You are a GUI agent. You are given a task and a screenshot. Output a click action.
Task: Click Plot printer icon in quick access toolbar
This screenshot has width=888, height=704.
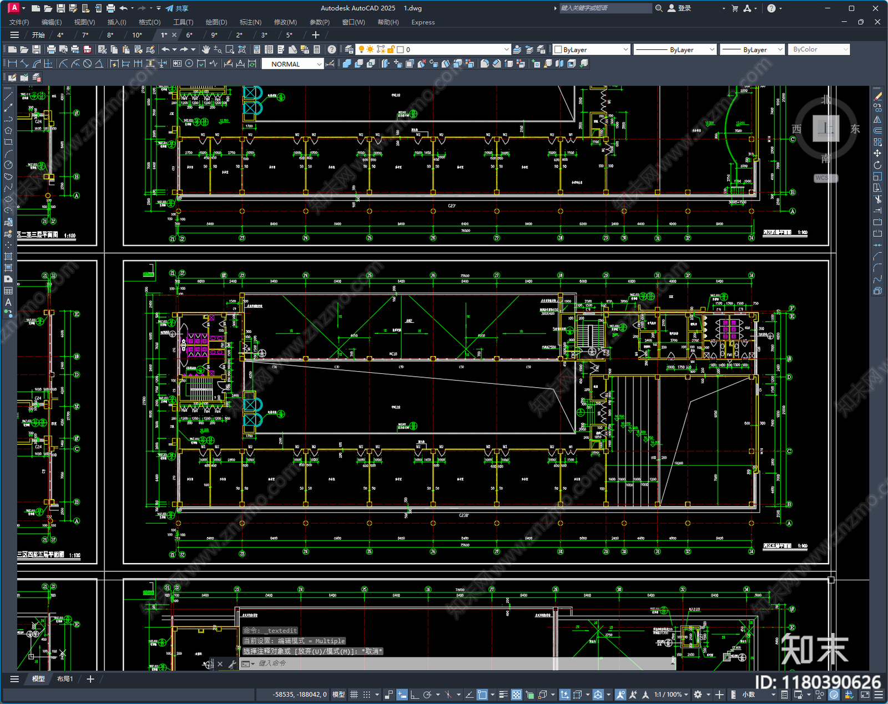[110, 8]
